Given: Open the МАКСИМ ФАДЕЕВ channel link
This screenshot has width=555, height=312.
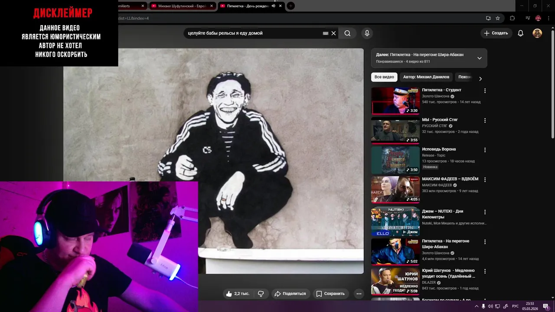Looking at the screenshot, I should point(437,185).
